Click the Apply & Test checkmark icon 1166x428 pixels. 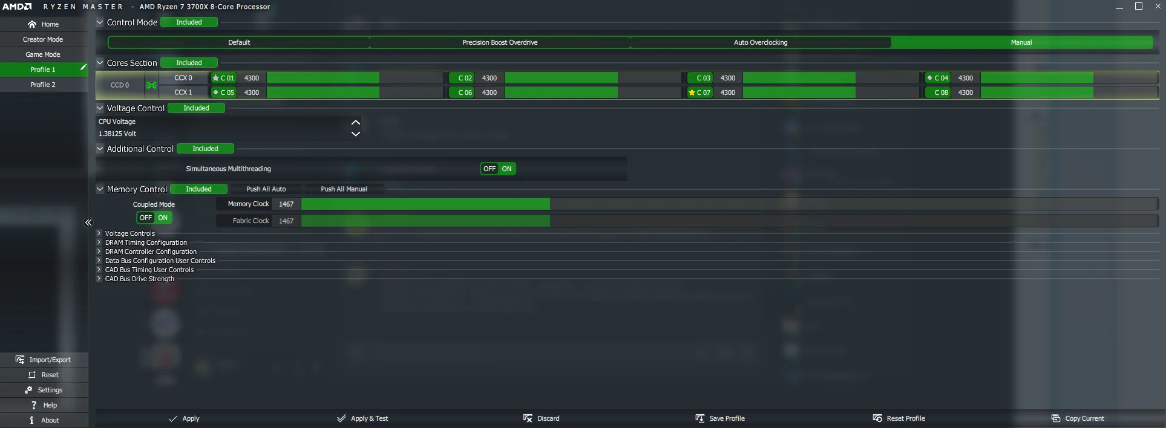click(x=341, y=418)
